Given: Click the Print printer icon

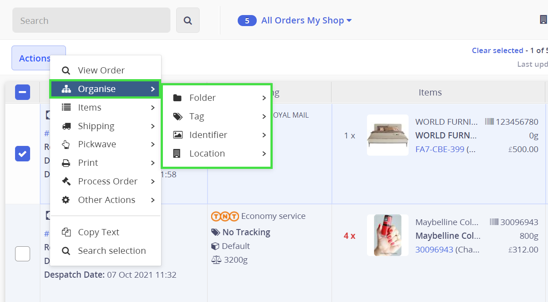Looking at the screenshot, I should pyautogui.click(x=66, y=163).
